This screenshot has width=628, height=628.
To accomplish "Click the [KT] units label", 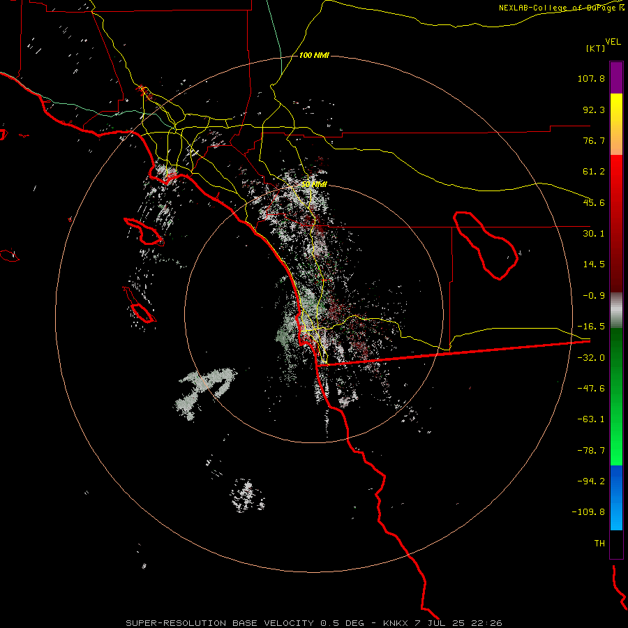I will point(595,48).
